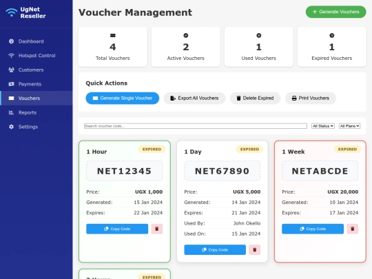Click the 1 Day plan title
Viewport: 372px width, 279px height.
pyautogui.click(x=193, y=152)
